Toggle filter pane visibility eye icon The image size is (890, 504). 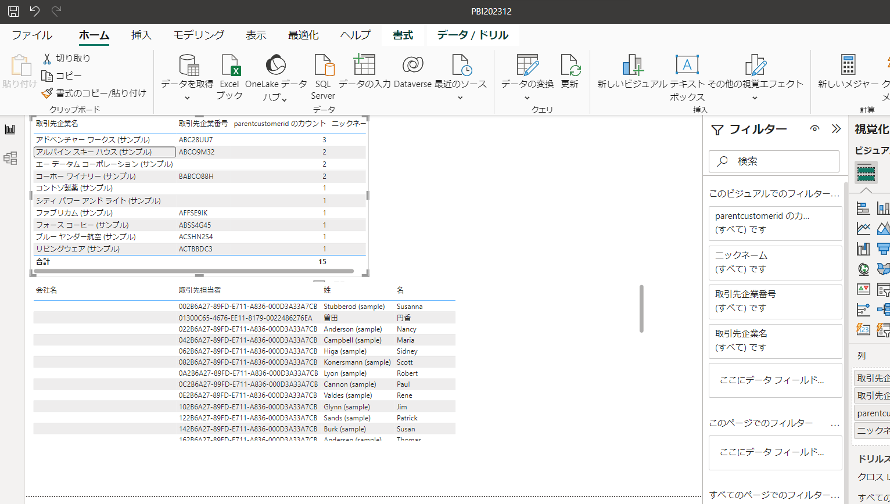(x=815, y=129)
